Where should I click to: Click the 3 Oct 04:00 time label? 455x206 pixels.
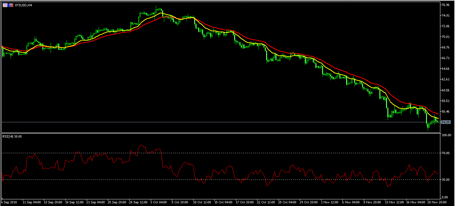(x=159, y=202)
